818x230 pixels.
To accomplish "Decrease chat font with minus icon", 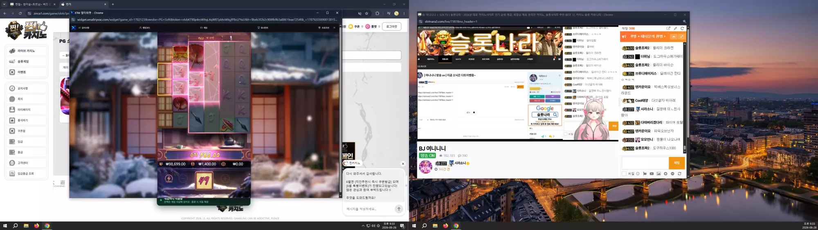I will coord(672,174).
